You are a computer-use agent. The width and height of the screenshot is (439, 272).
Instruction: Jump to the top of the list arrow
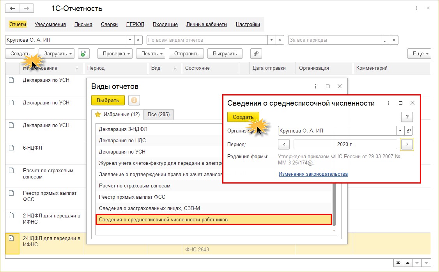pos(398,263)
